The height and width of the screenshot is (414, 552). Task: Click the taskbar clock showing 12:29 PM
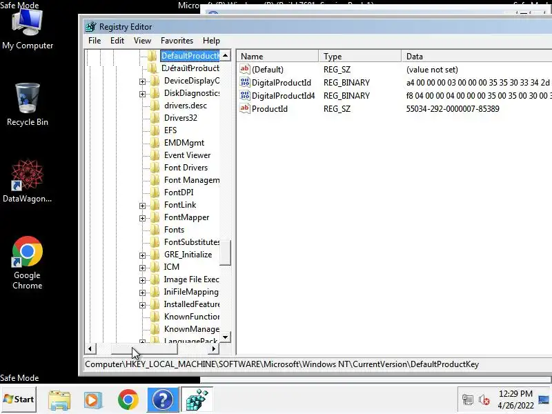click(515, 400)
